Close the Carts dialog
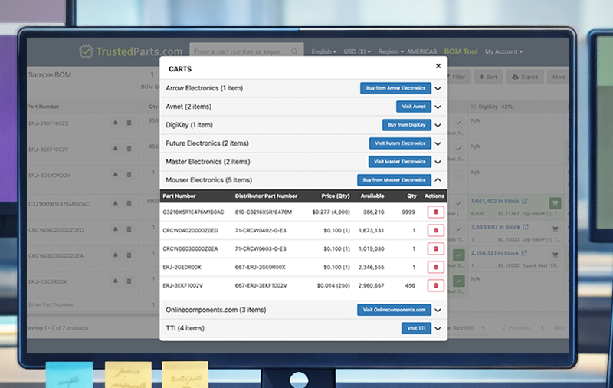613x388 pixels. (438, 66)
